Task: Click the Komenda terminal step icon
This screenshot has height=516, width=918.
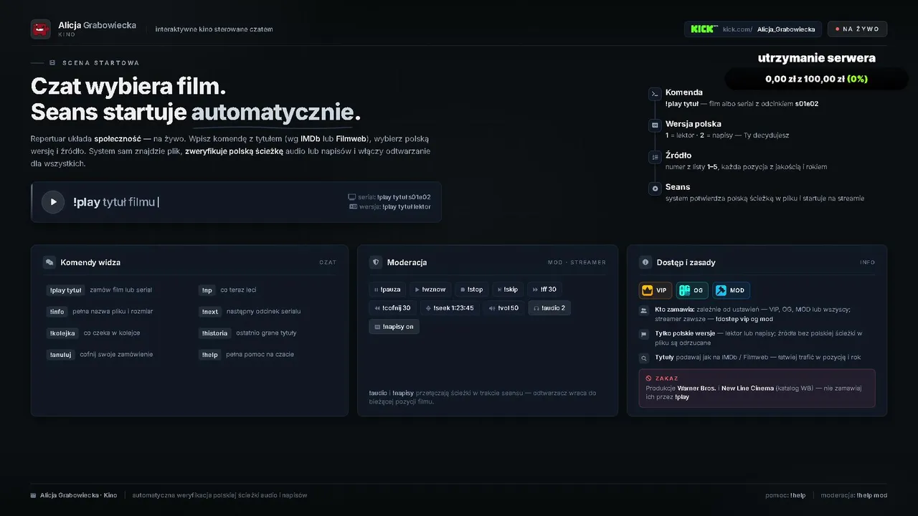Action: point(655,94)
